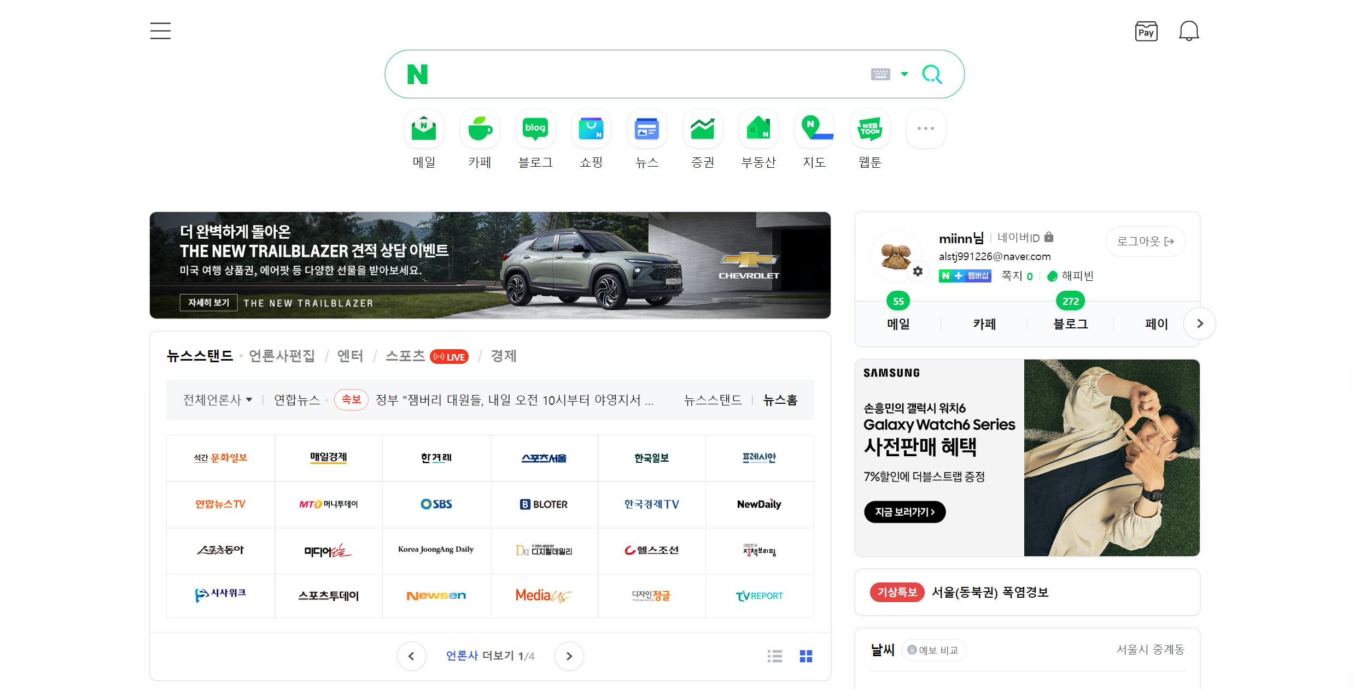Open 블로그 tab in profile panel
The height and width of the screenshot is (689, 1354).
pos(1071,324)
